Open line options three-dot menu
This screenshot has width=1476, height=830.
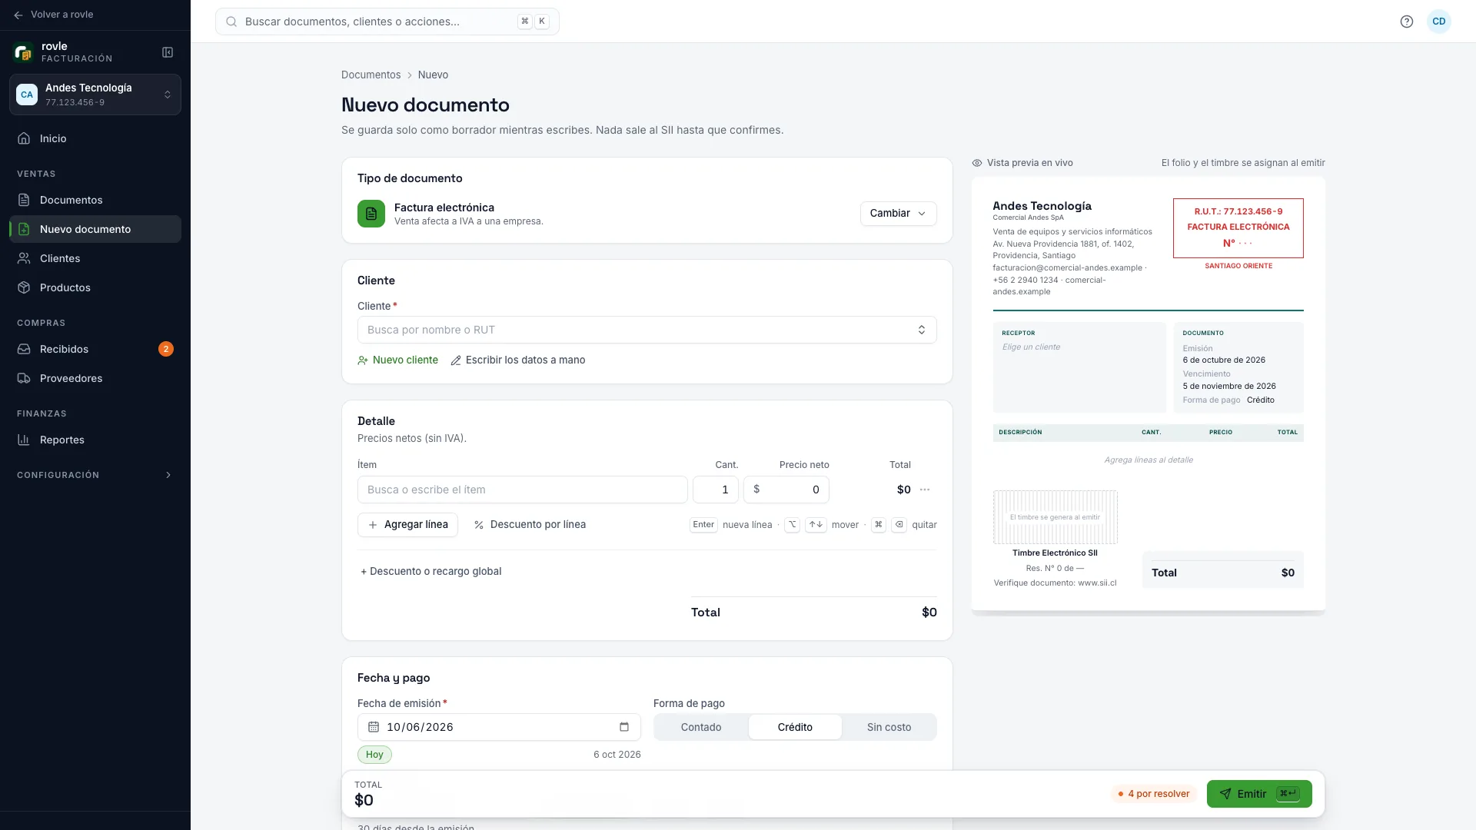tap(925, 490)
